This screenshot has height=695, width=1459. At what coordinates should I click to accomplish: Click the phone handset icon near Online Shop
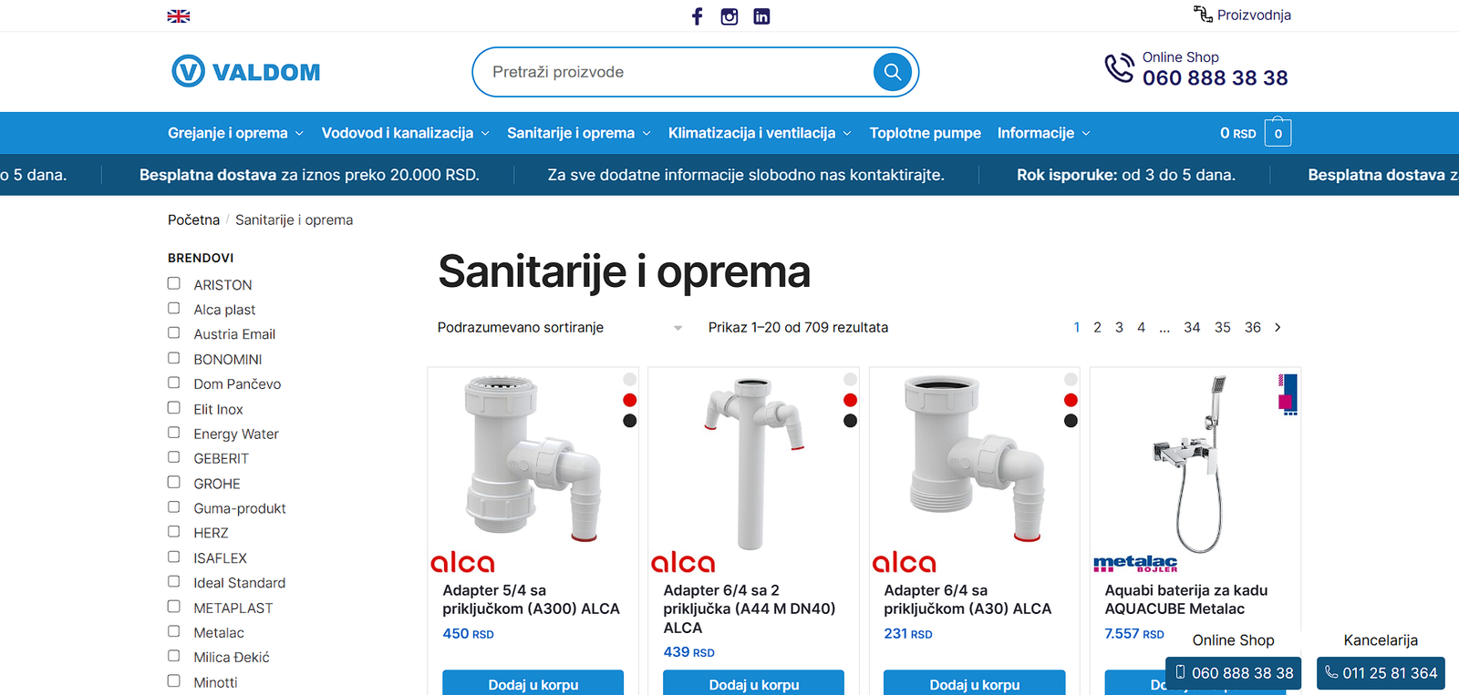pos(1120,68)
